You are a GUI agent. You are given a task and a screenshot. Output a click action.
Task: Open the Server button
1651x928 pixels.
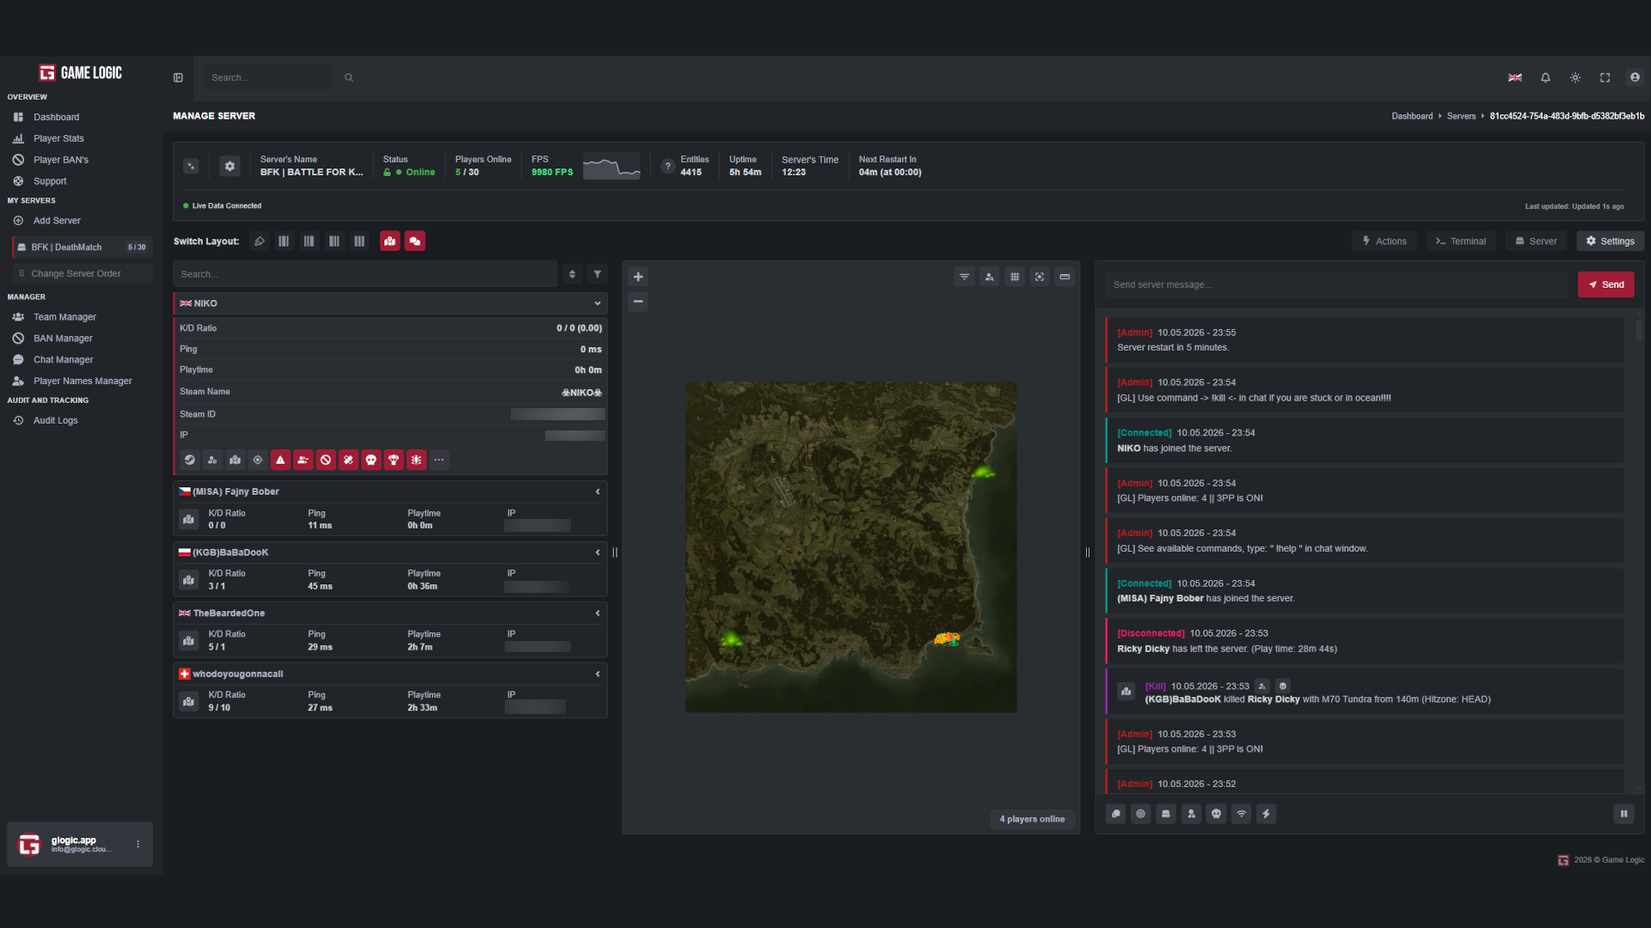click(1536, 241)
